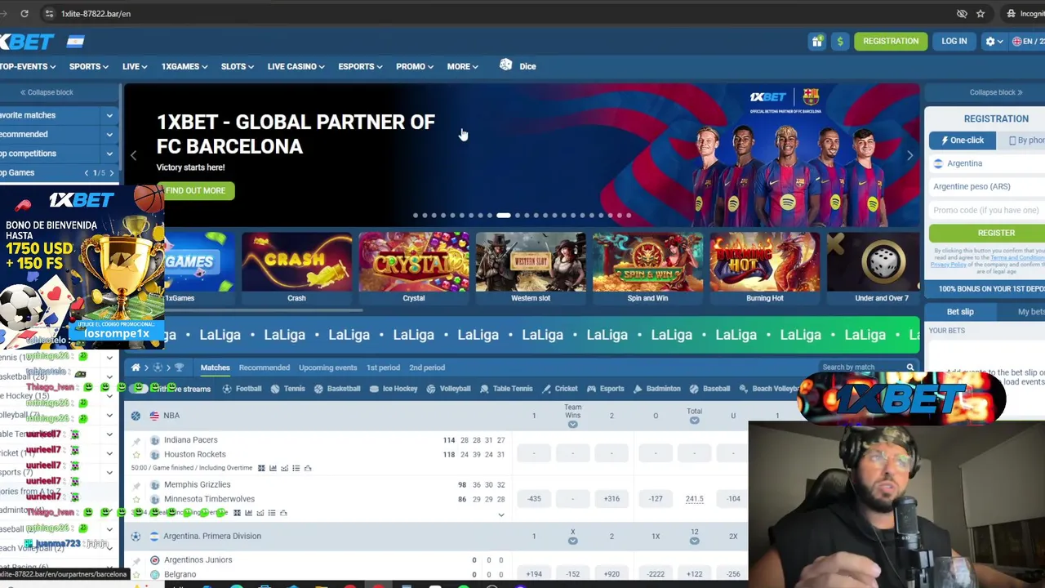Open TOP-EVENTS dropdown menu
This screenshot has height=588, width=1045.
[x=28, y=66]
